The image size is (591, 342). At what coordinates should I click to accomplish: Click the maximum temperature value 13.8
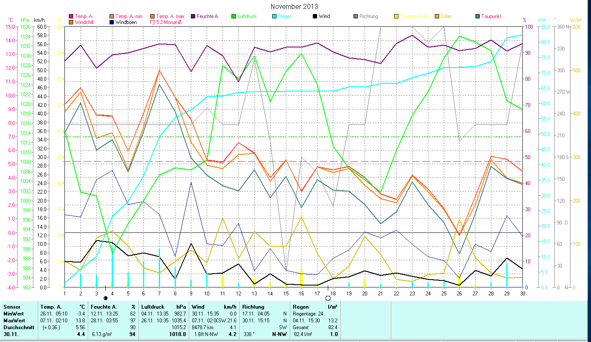81,320
